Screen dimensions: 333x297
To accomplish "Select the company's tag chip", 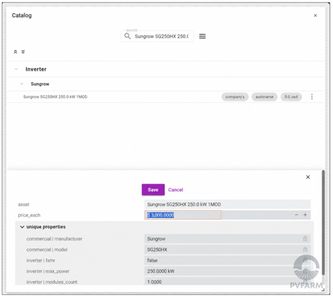I will (x=235, y=97).
